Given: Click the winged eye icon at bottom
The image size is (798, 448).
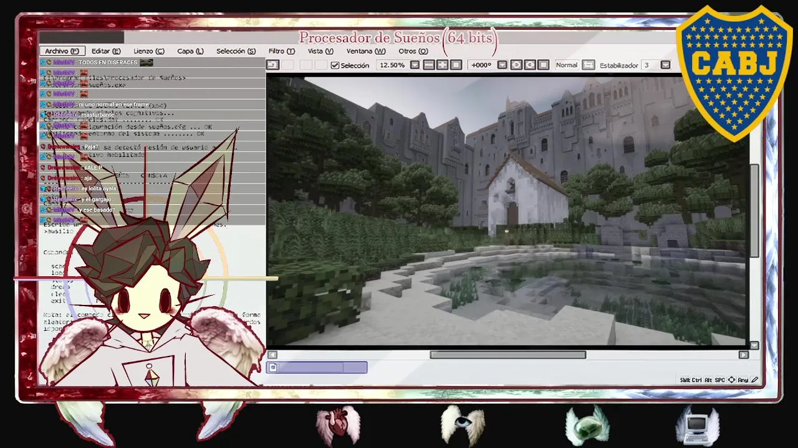Looking at the screenshot, I should (x=463, y=425).
